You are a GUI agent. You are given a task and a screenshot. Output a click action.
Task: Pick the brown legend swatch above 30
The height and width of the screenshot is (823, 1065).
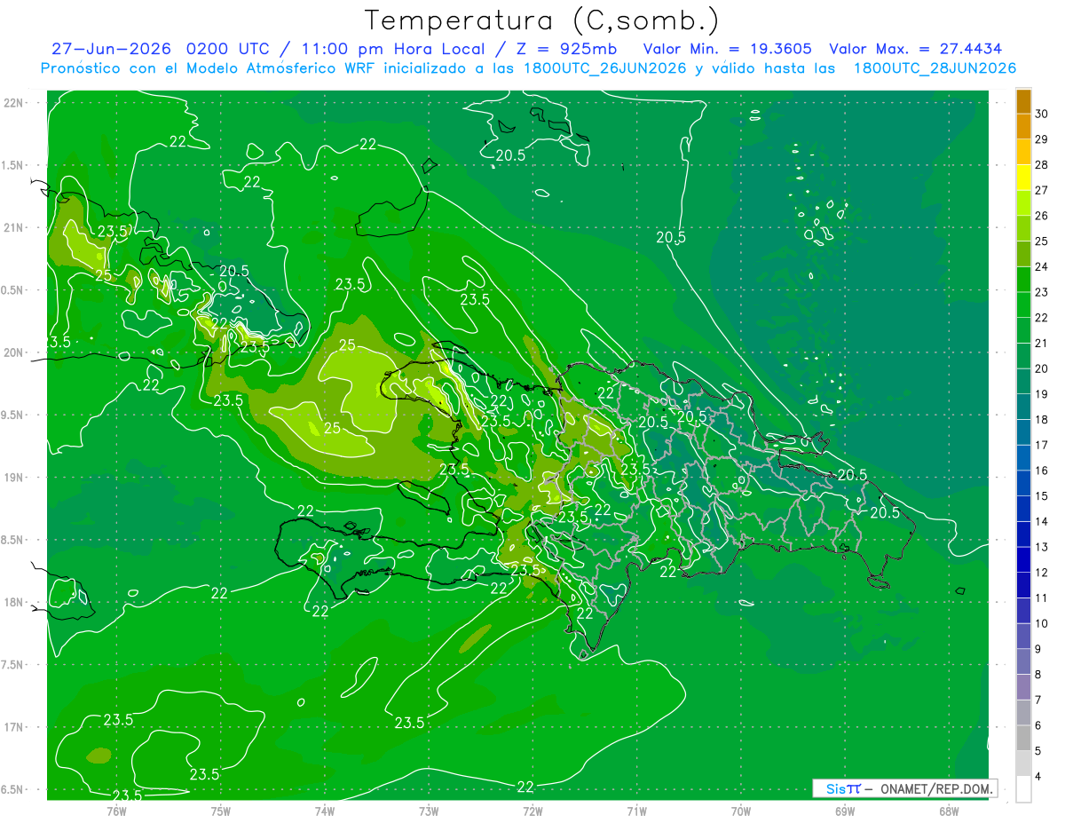point(1023,102)
